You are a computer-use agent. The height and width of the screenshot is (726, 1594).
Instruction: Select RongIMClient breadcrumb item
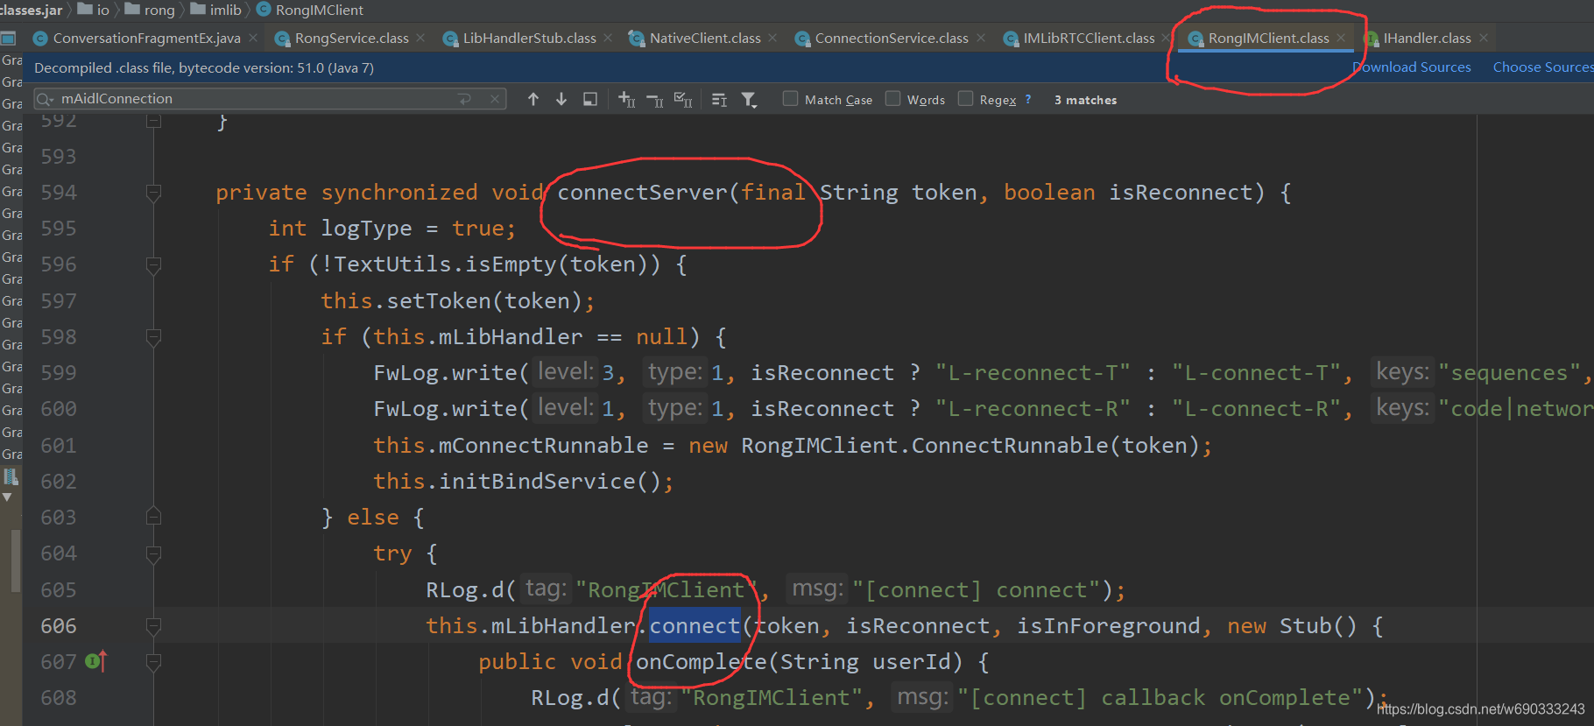(310, 10)
